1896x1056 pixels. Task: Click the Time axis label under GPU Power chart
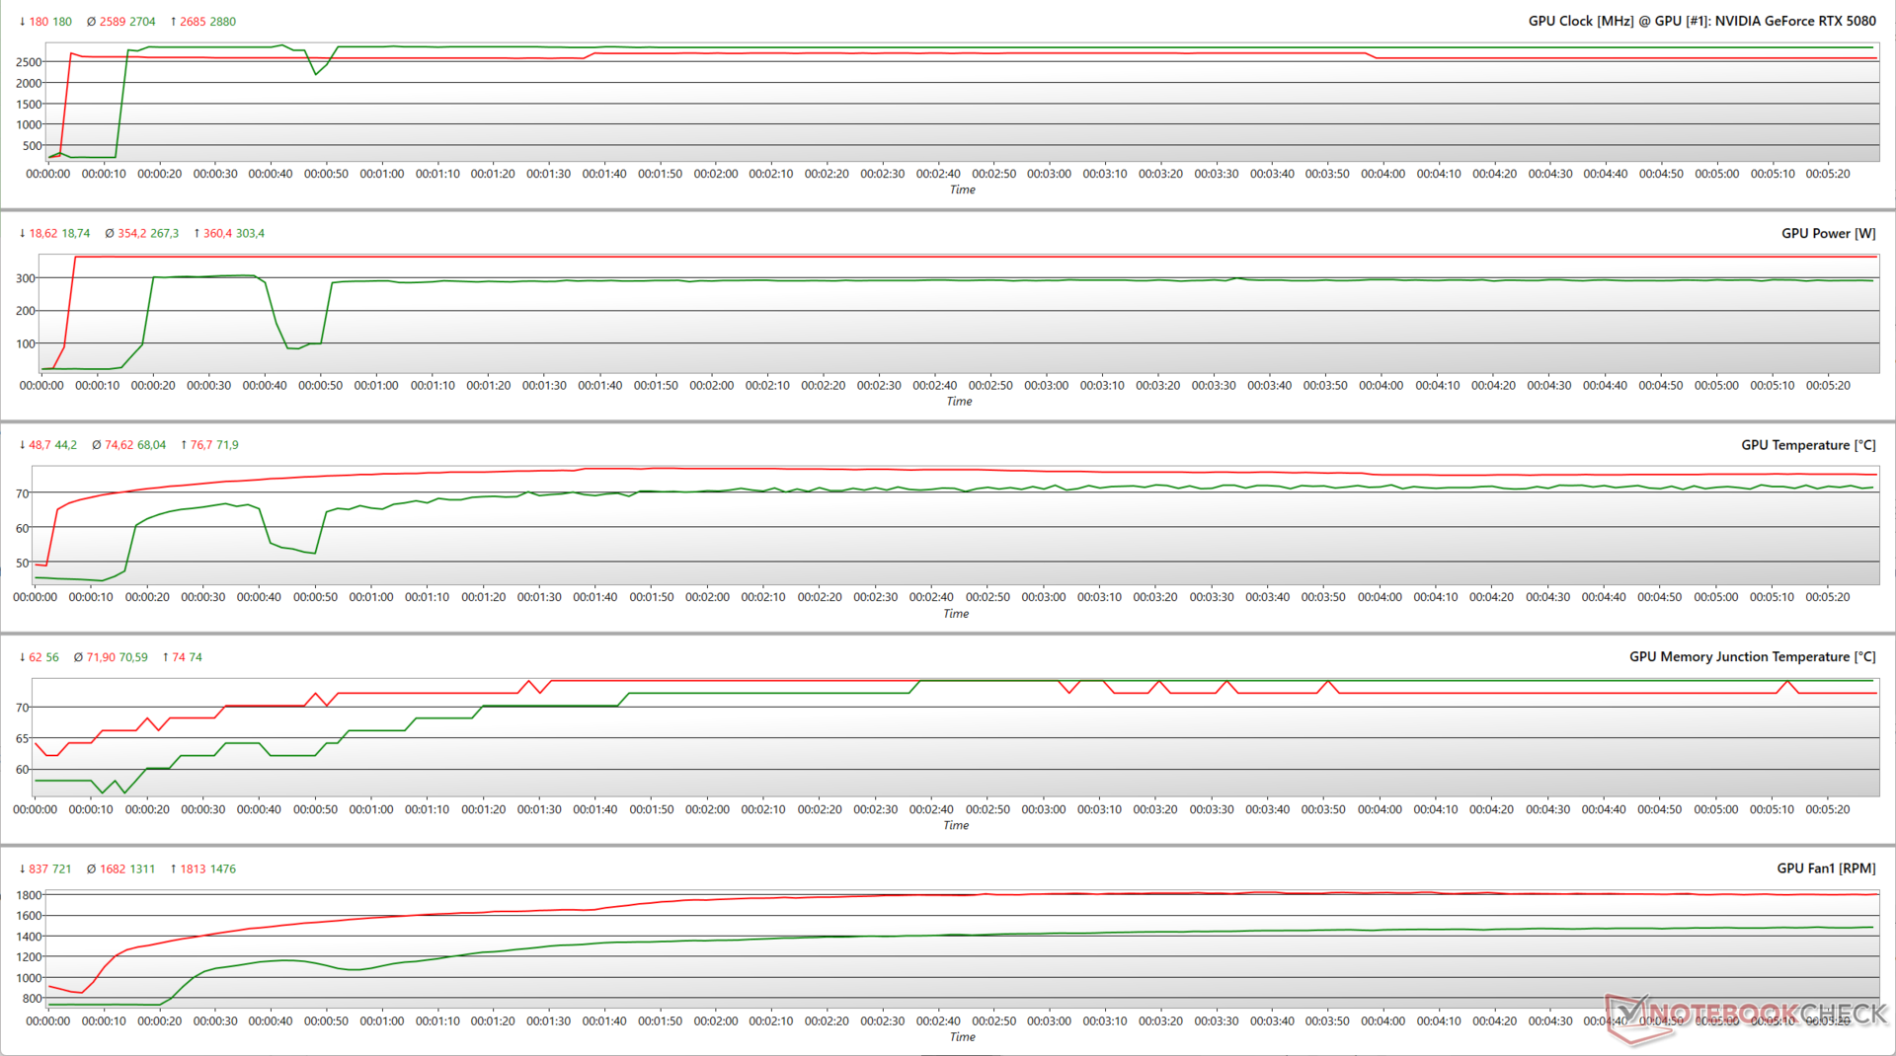(x=959, y=402)
